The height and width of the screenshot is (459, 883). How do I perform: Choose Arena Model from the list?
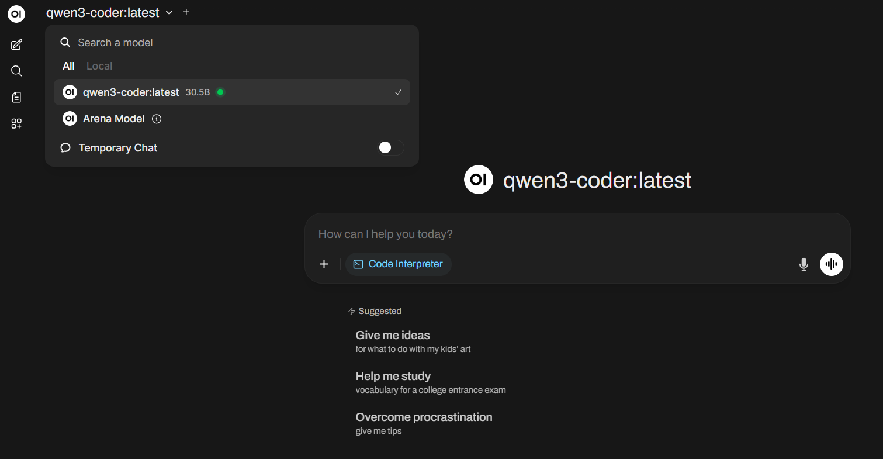(114, 119)
